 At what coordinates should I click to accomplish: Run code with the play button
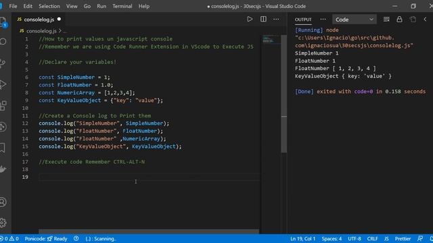coord(250,20)
